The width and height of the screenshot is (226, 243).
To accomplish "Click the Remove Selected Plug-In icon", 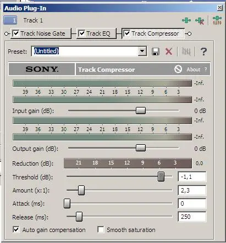I will [x=200, y=21].
